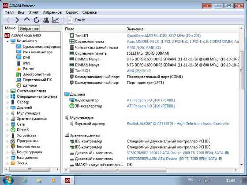The image size is (247, 185).
Task: Open the Сервис menu
Action: (72, 12)
